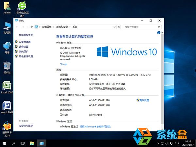
Task: Launch 酷我音乐 2014 desktop shortcut
Action: pyautogui.click(x=7, y=129)
